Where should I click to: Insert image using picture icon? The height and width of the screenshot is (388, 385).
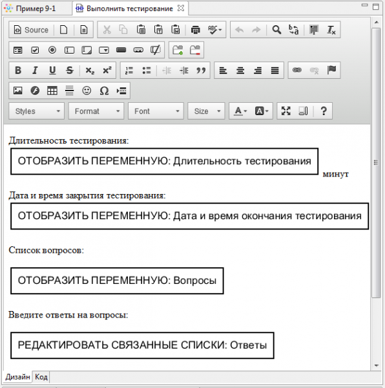point(18,91)
